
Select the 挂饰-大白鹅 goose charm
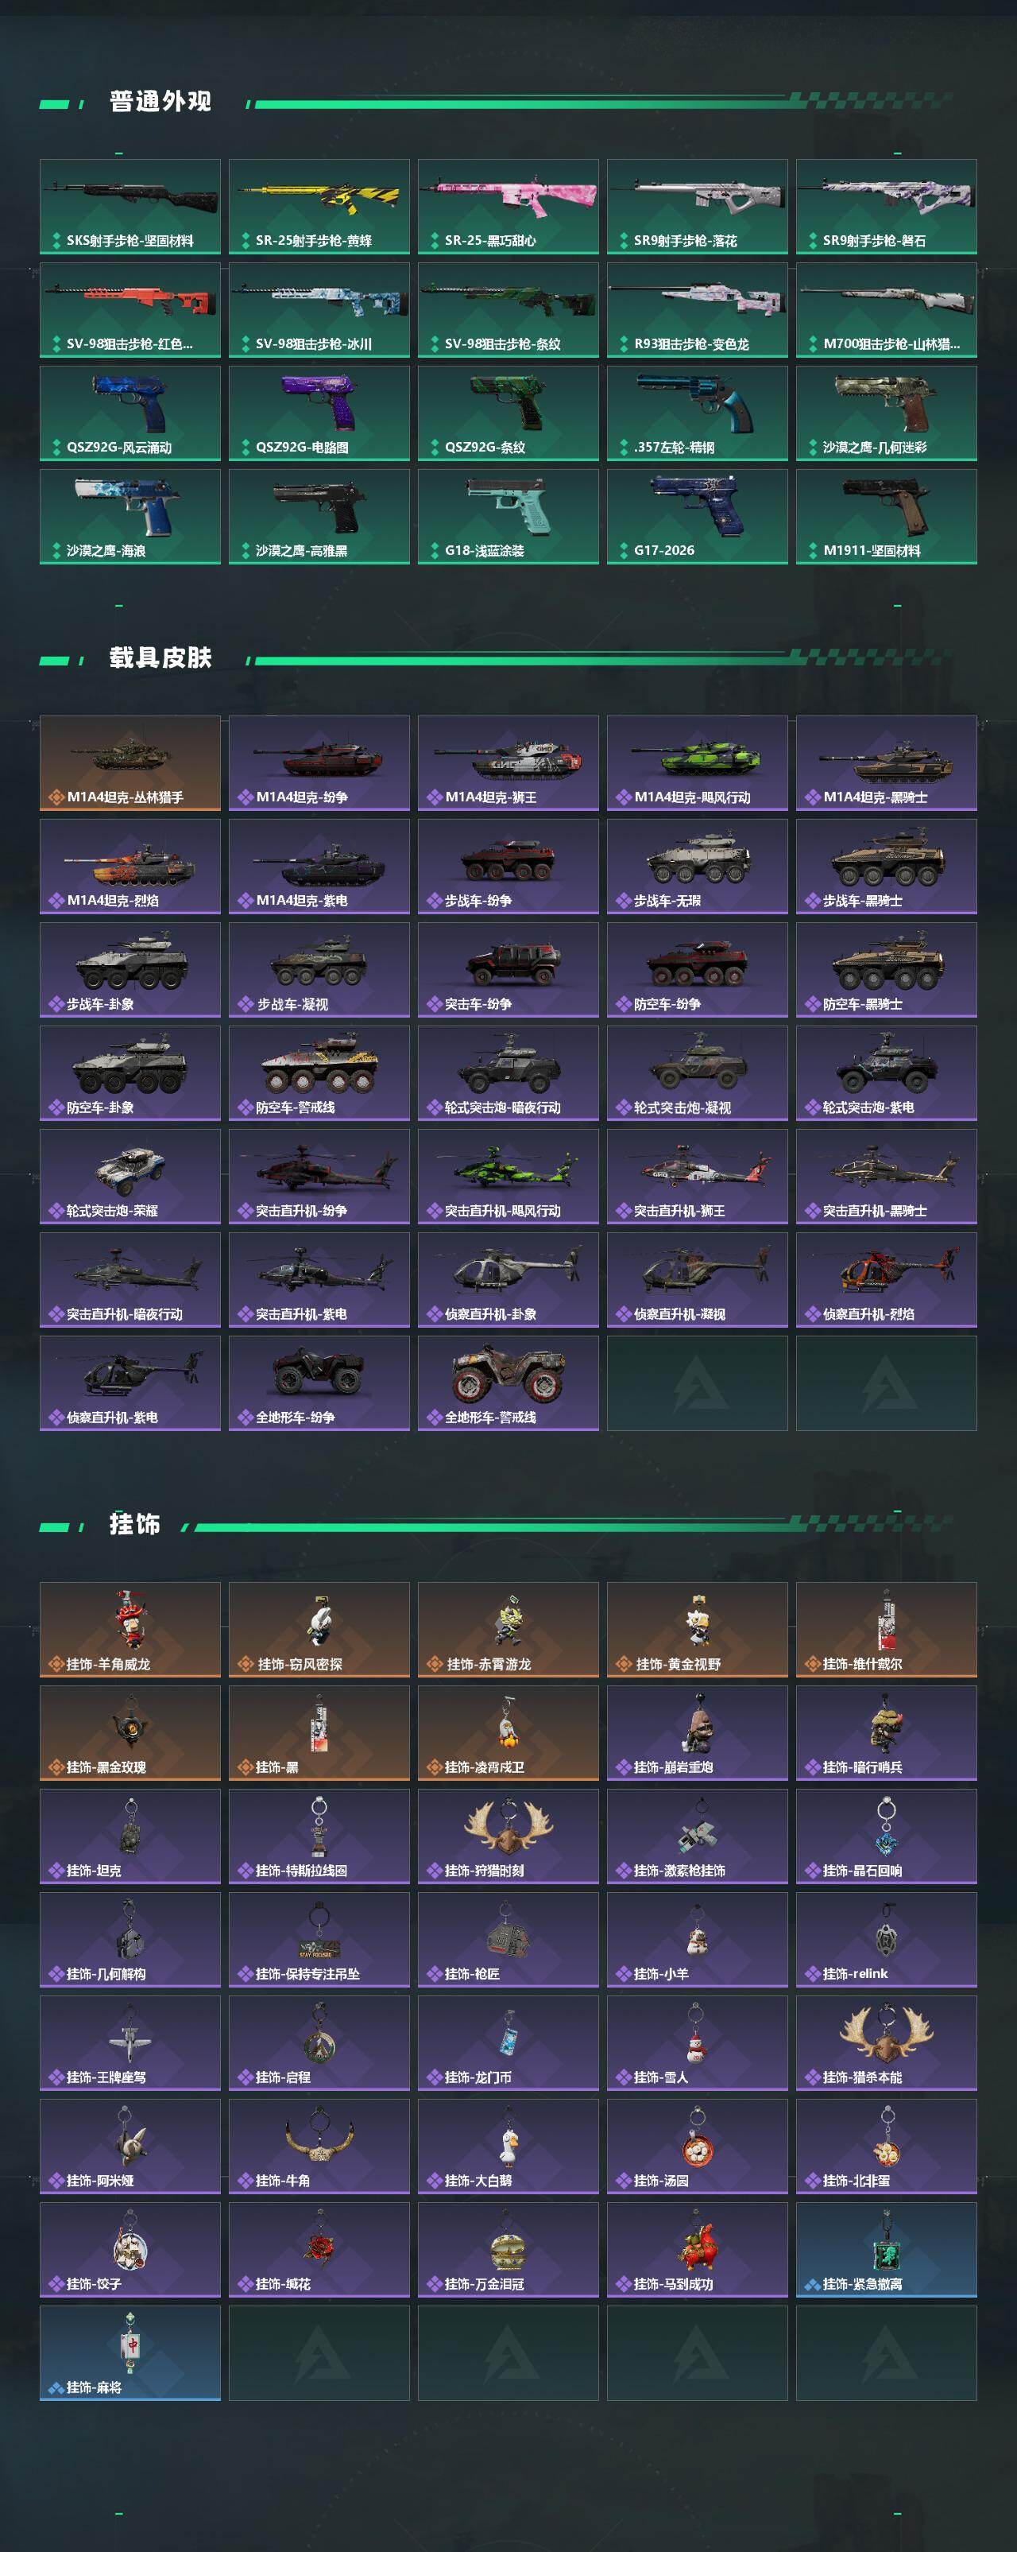(x=508, y=2147)
